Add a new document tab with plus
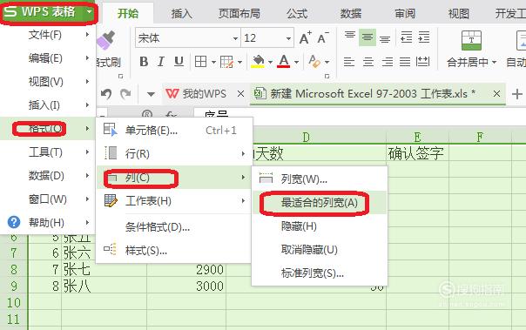Viewport: 526px width, 330px height. point(517,94)
